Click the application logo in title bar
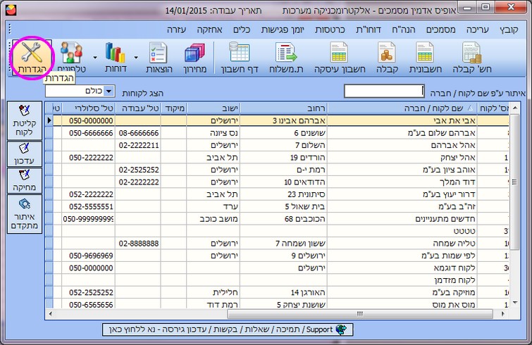 [11, 10]
